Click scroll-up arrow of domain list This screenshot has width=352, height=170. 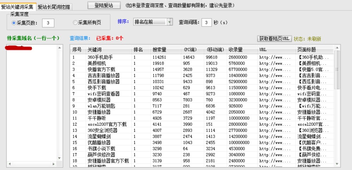pyautogui.click(x=59, y=47)
